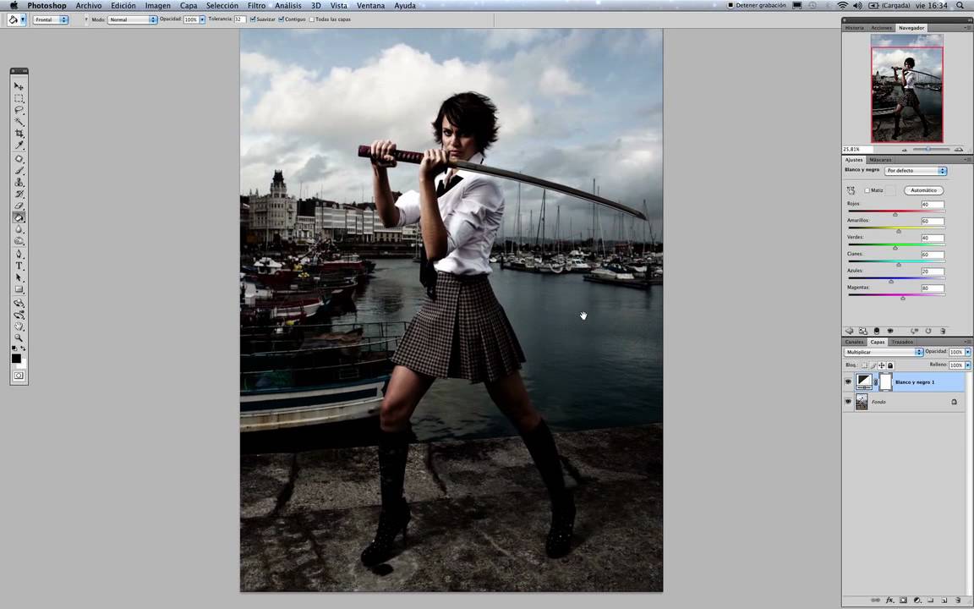This screenshot has width=974, height=609.
Task: Select the 3D Rotate tool
Action: (x=19, y=304)
